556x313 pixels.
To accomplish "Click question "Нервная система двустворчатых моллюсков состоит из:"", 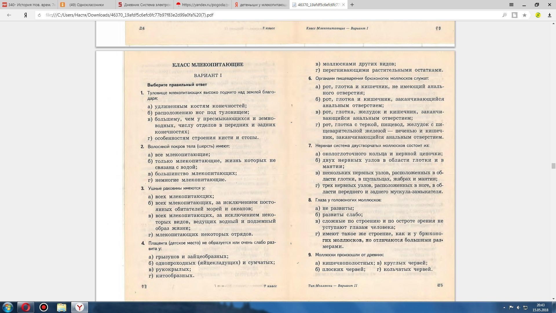I will (372, 145).
